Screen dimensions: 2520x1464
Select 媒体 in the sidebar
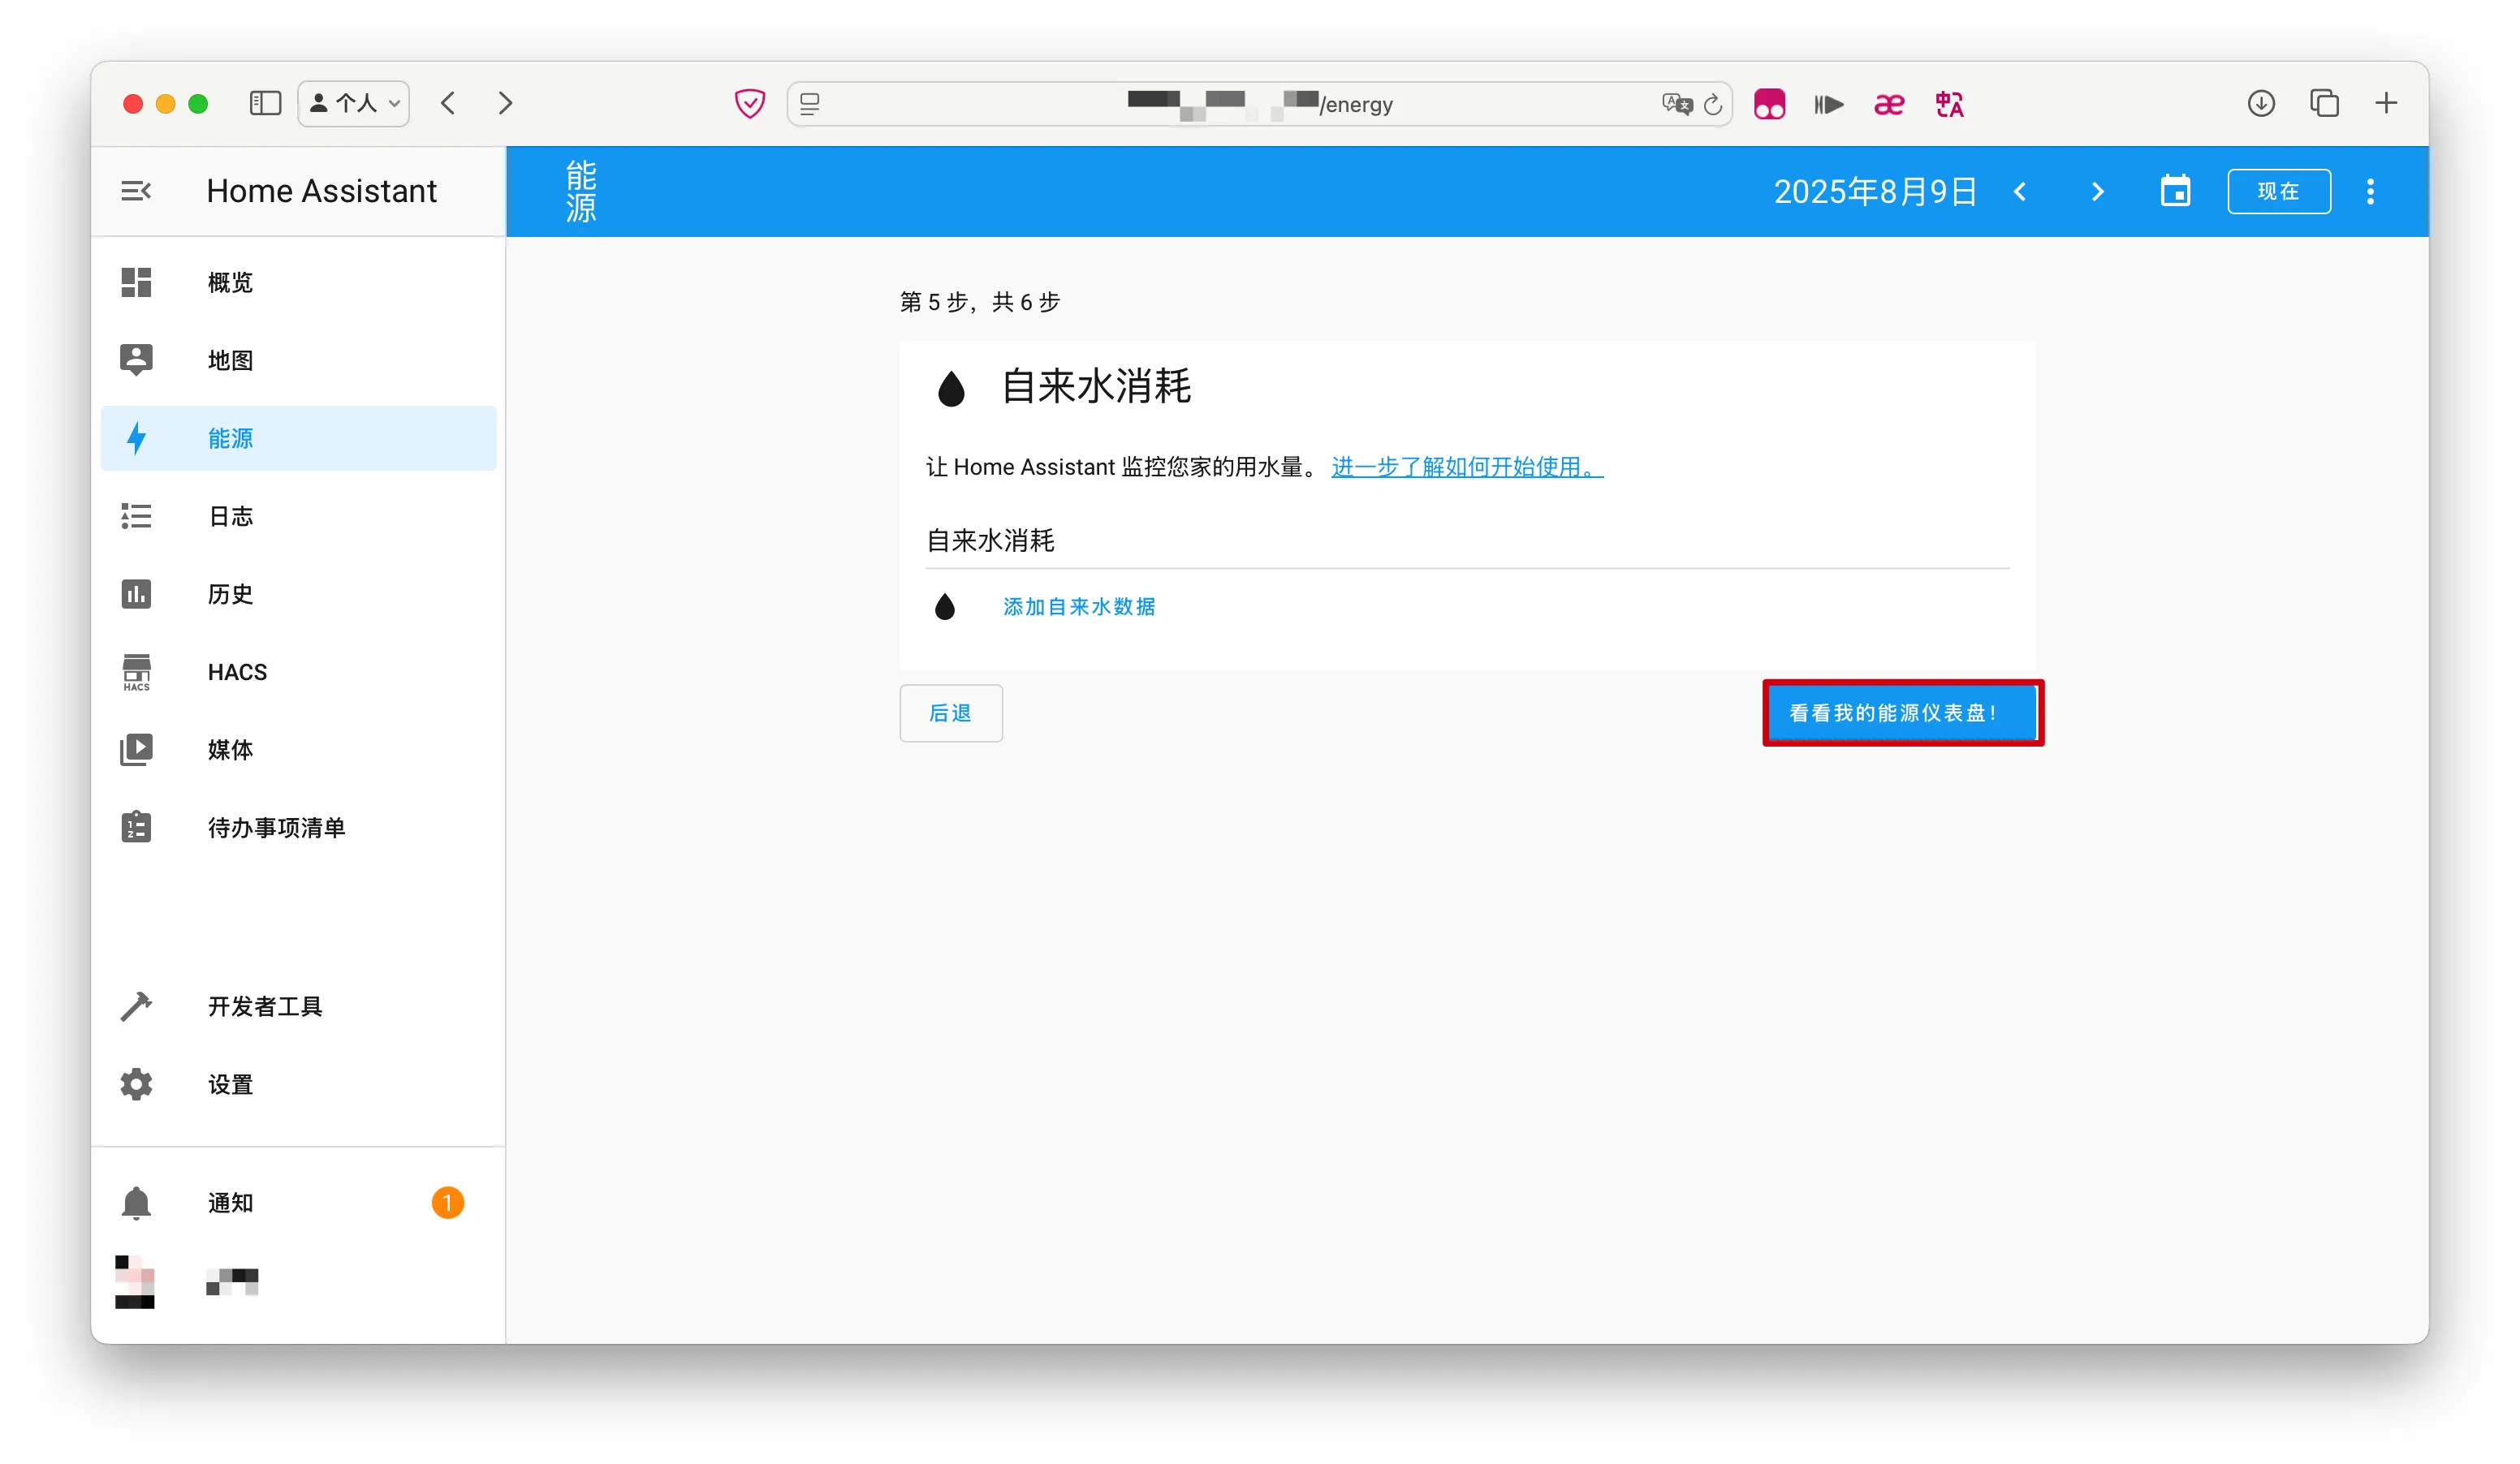click(x=298, y=750)
